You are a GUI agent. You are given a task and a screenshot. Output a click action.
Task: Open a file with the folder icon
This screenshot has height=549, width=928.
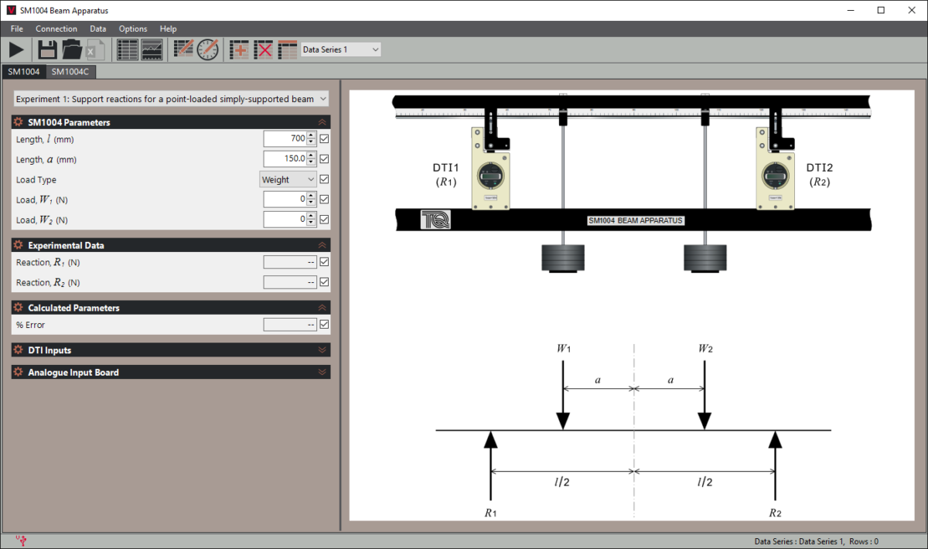point(72,49)
